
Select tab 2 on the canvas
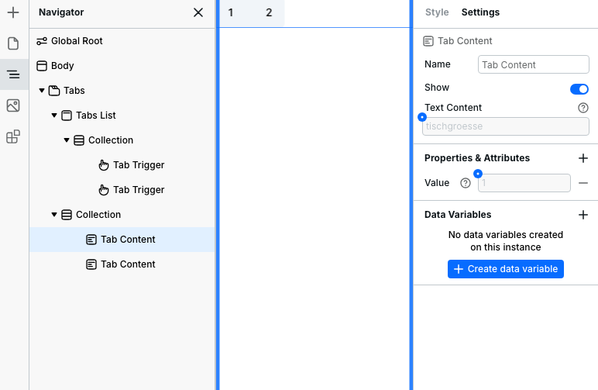click(269, 13)
